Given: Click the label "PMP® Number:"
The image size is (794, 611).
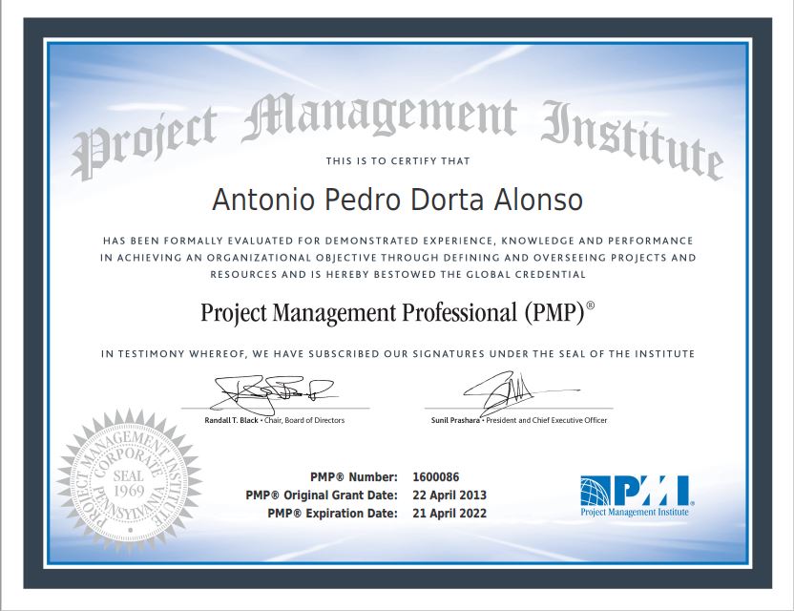Looking at the screenshot, I should point(354,477).
